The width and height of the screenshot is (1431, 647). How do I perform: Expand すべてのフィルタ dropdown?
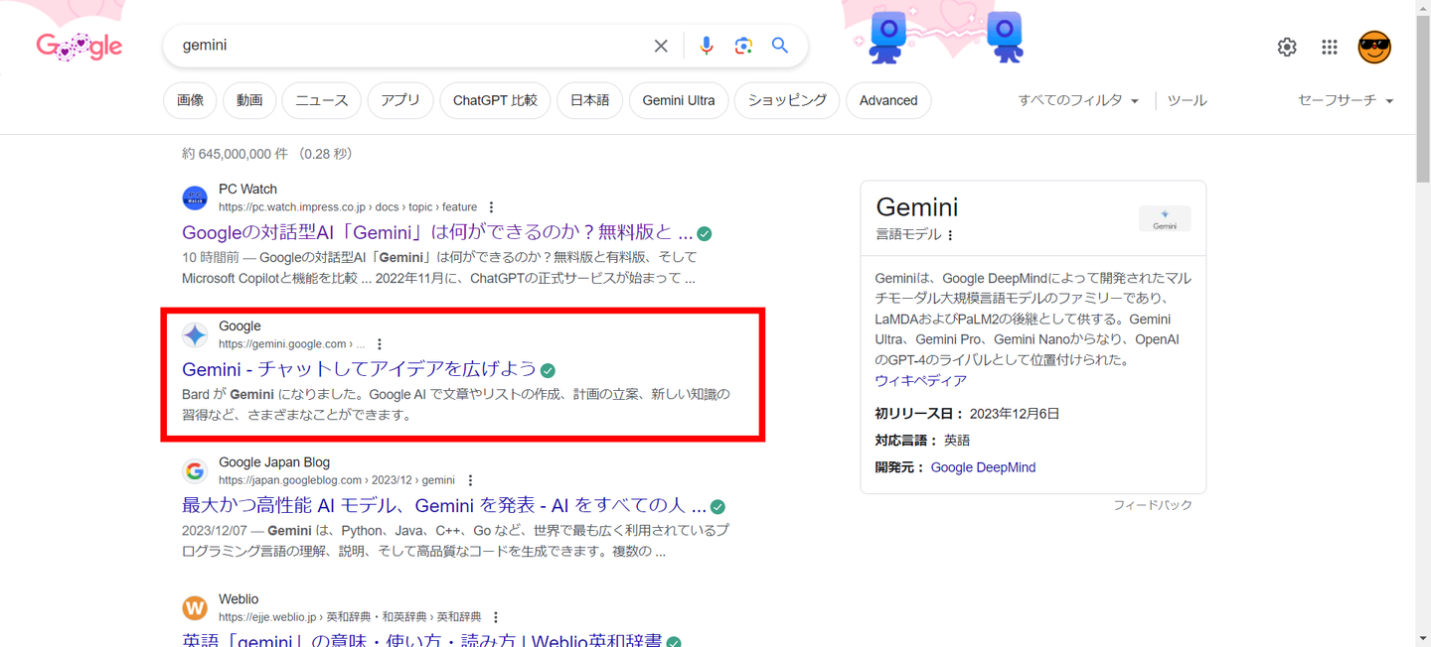pyautogui.click(x=1078, y=100)
